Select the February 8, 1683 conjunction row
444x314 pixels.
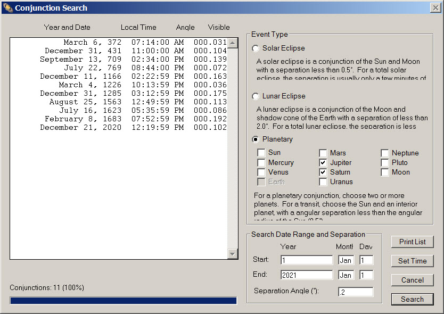(x=119, y=119)
